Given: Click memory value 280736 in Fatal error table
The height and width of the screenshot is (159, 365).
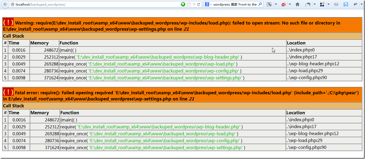Looking at the screenshot, I should click(52, 141).
